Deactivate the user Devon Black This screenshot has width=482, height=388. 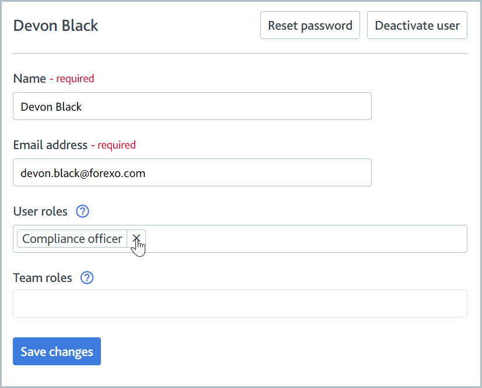[x=417, y=25]
